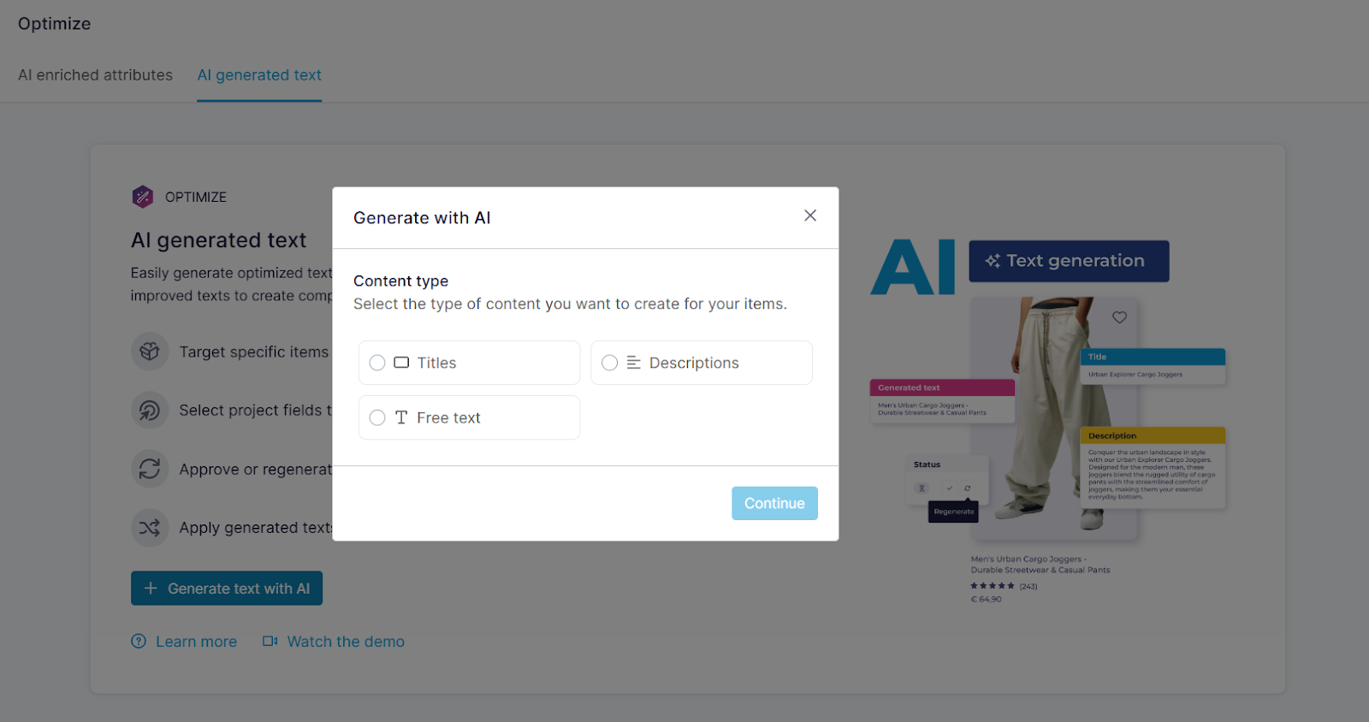Image resolution: width=1369 pixels, height=722 pixels.
Task: Click the Target specific items cube icon
Action: click(x=150, y=352)
